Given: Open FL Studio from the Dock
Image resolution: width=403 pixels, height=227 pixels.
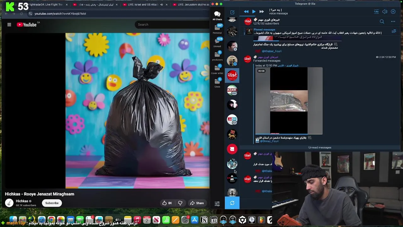Looking at the screenshot, I should click(x=262, y=220).
